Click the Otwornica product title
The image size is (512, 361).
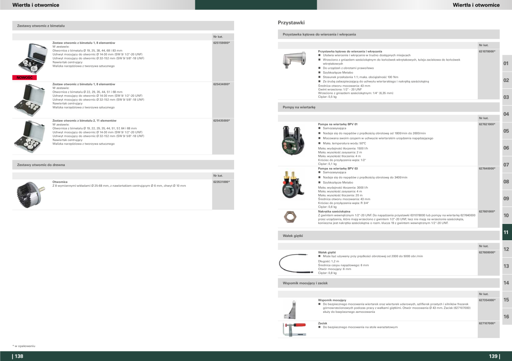60,182
